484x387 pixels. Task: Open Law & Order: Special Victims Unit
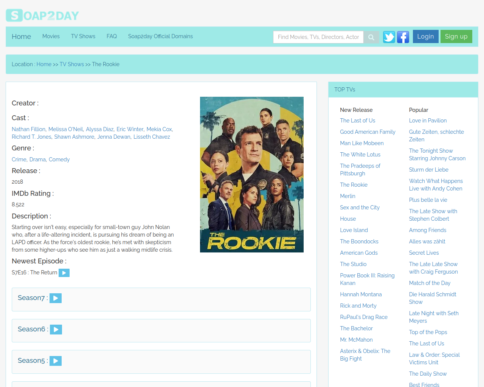click(x=434, y=359)
